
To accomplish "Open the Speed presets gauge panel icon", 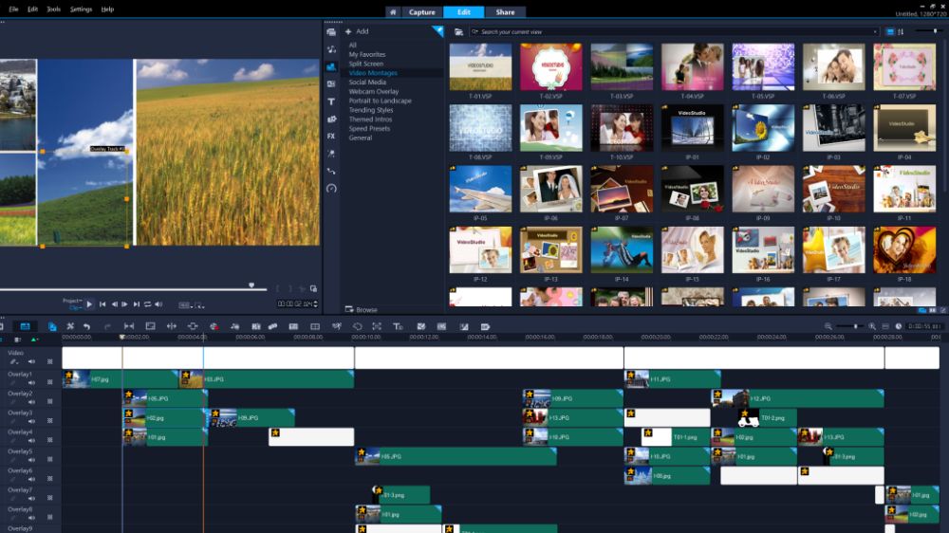I will click(x=331, y=189).
